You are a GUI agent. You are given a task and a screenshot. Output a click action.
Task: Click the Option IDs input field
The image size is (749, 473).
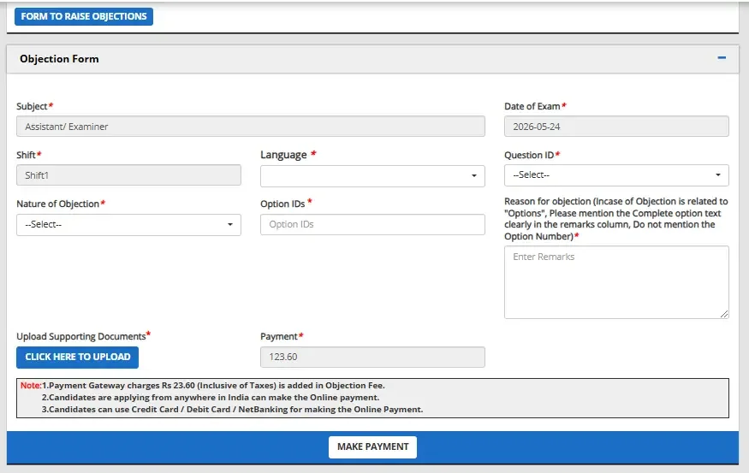tap(372, 224)
